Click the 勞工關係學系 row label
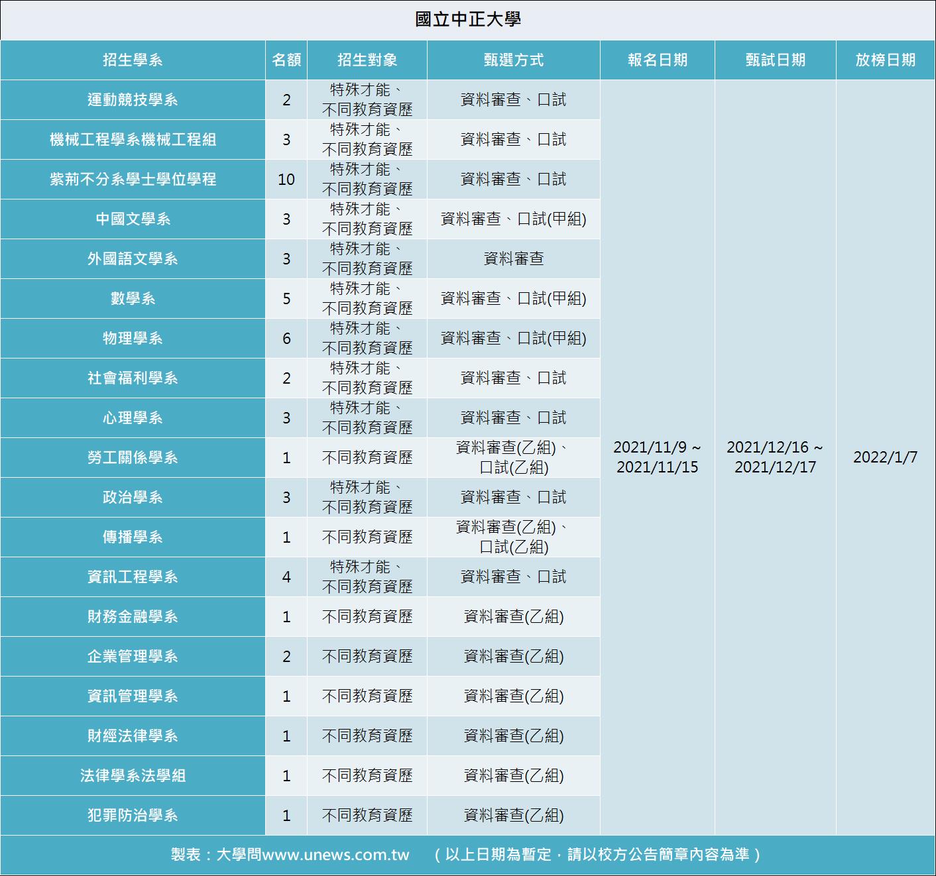The width and height of the screenshot is (936, 876). pyautogui.click(x=133, y=458)
